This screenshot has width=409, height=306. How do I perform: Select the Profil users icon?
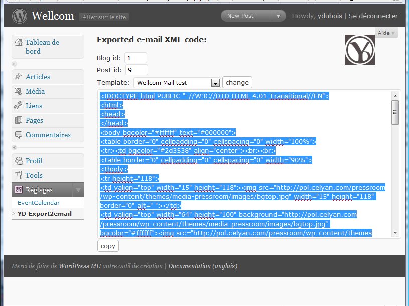[x=19, y=161]
